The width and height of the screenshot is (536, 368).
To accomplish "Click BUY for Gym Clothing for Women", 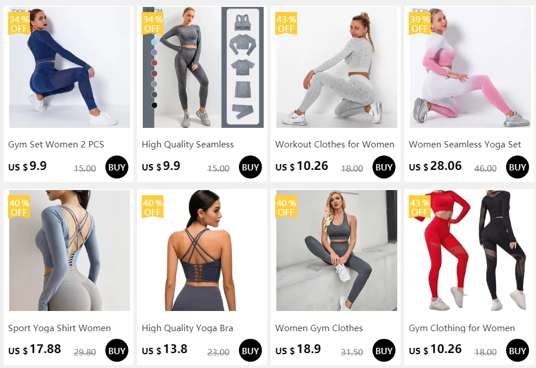I will coord(517,351).
